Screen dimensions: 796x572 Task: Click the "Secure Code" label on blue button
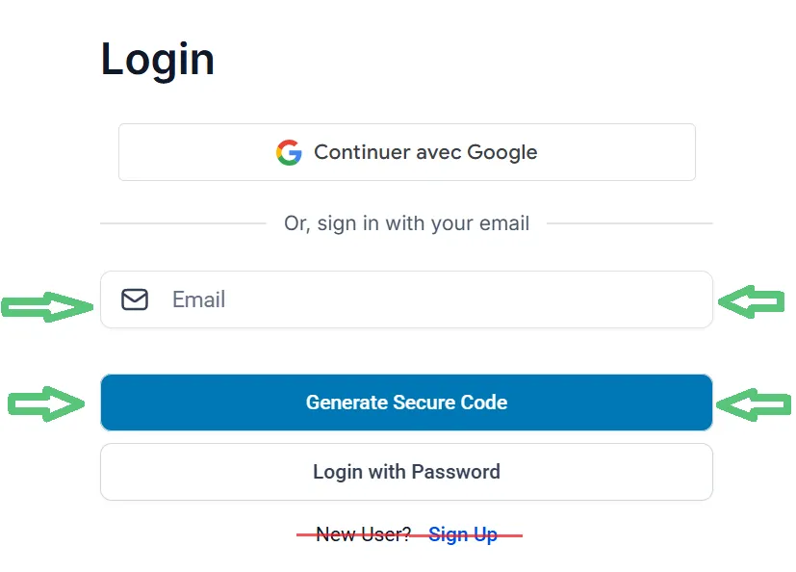pos(450,403)
